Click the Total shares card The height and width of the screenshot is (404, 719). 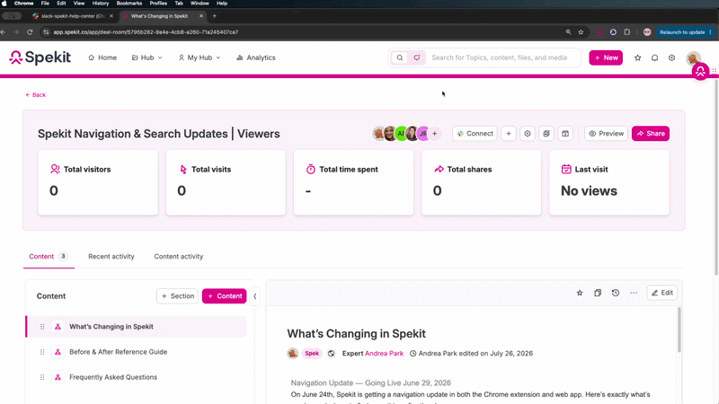(481, 182)
